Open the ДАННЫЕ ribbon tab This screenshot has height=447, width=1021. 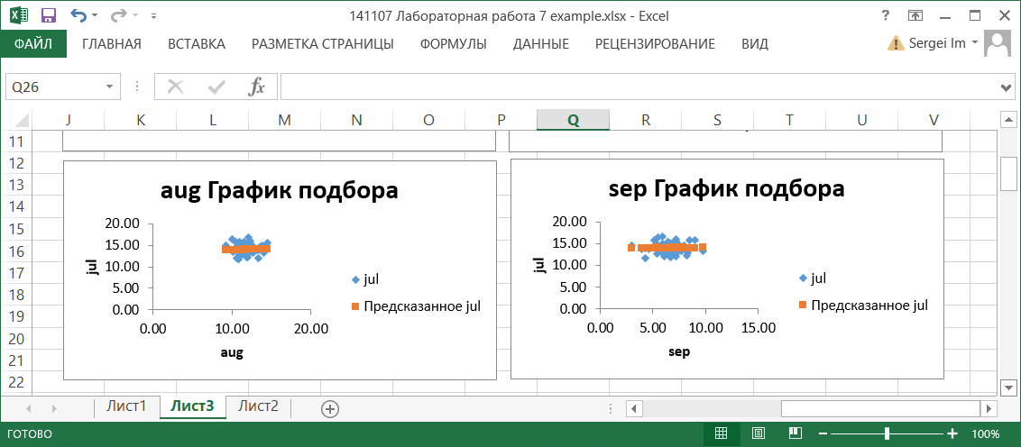point(541,44)
